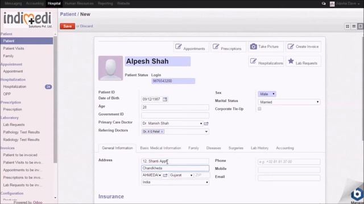This screenshot has width=364, height=204.
Task: Open city record external link icon
Action: pos(166,175)
